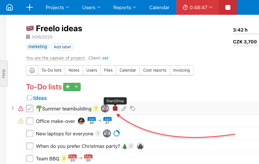Click the comment count 7 badge
Image resolution: width=259 pixels, height=164 pixels.
point(96,108)
